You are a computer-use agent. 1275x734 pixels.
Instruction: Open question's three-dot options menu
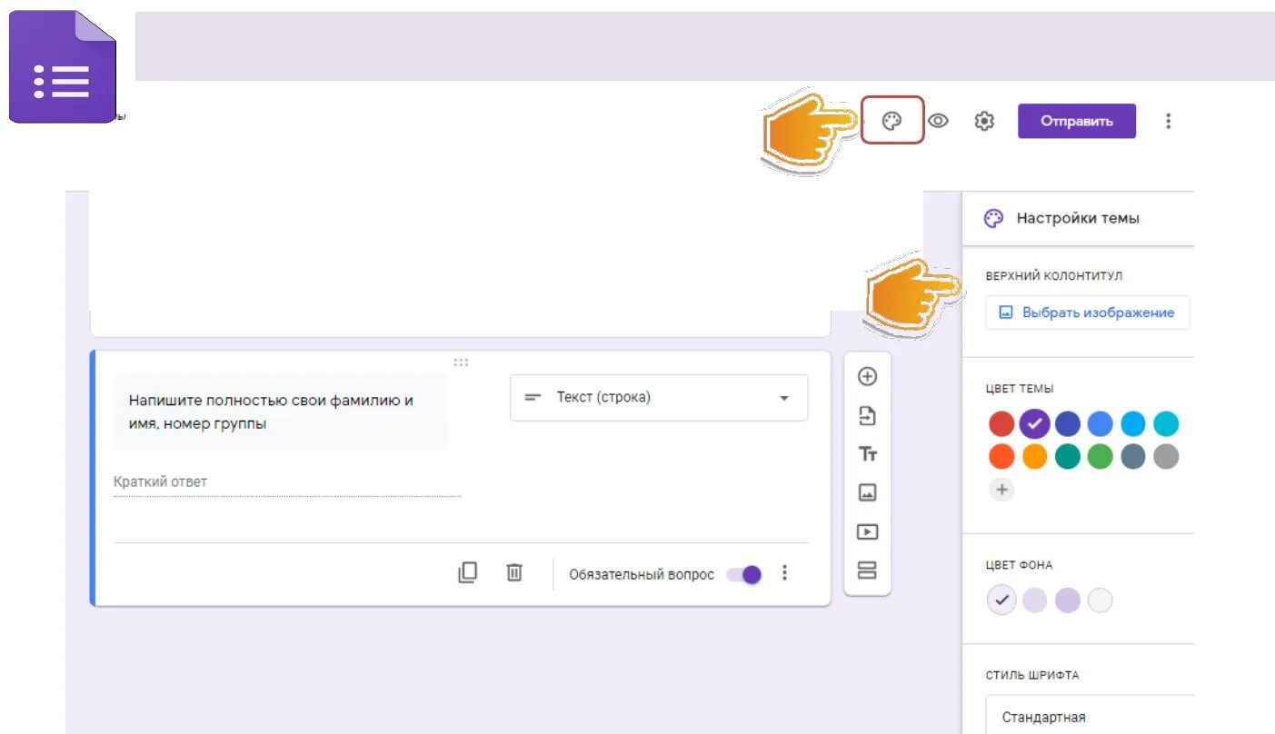coord(785,573)
